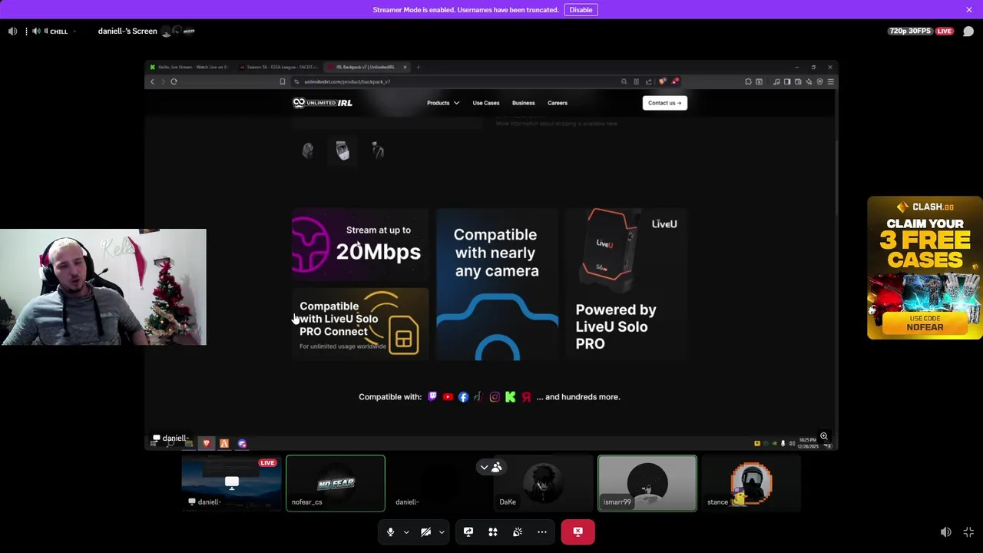
Task: Click the 720p 30FPS quality badge
Action: pyautogui.click(x=910, y=31)
